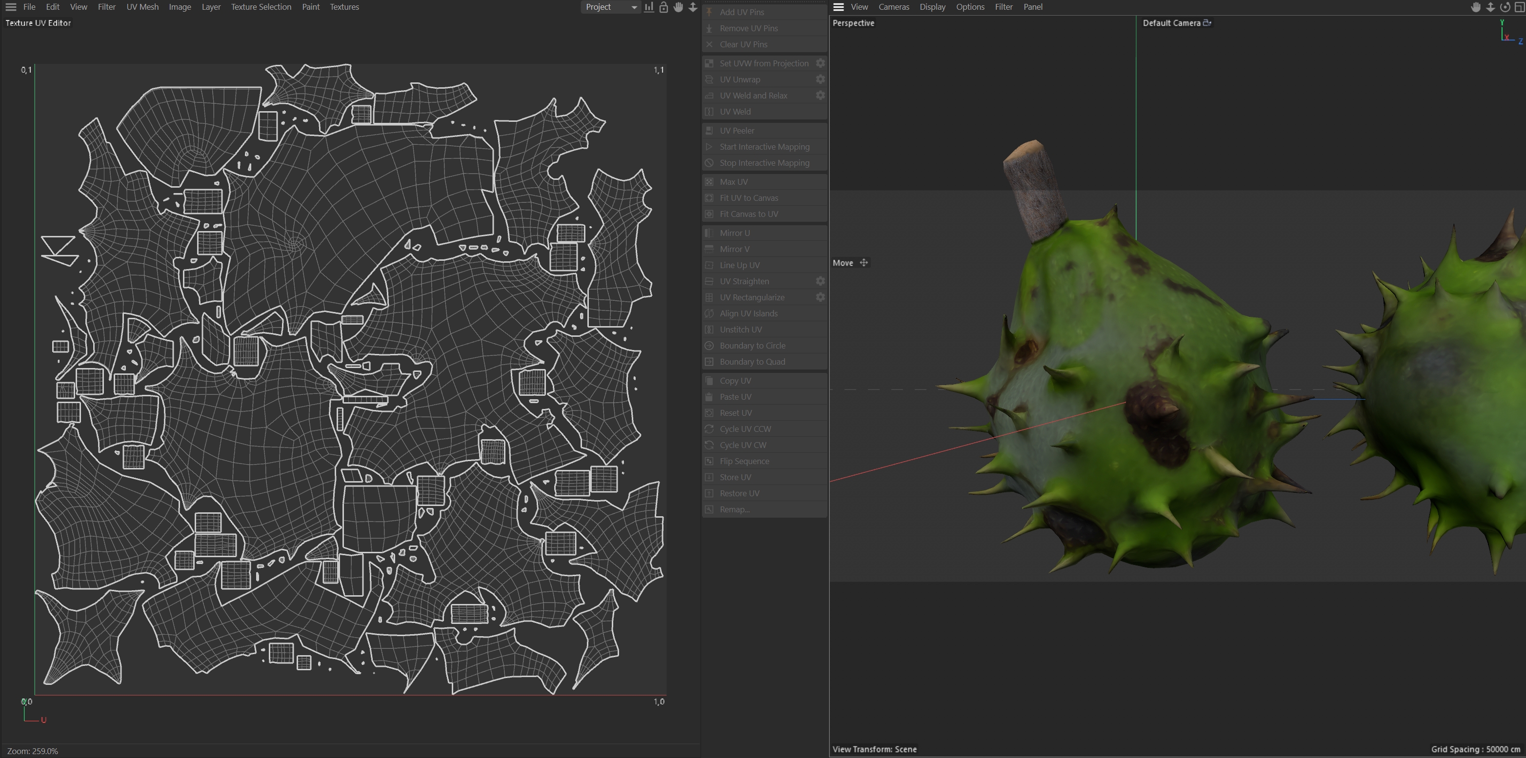Open the Cameras menu

tap(893, 7)
